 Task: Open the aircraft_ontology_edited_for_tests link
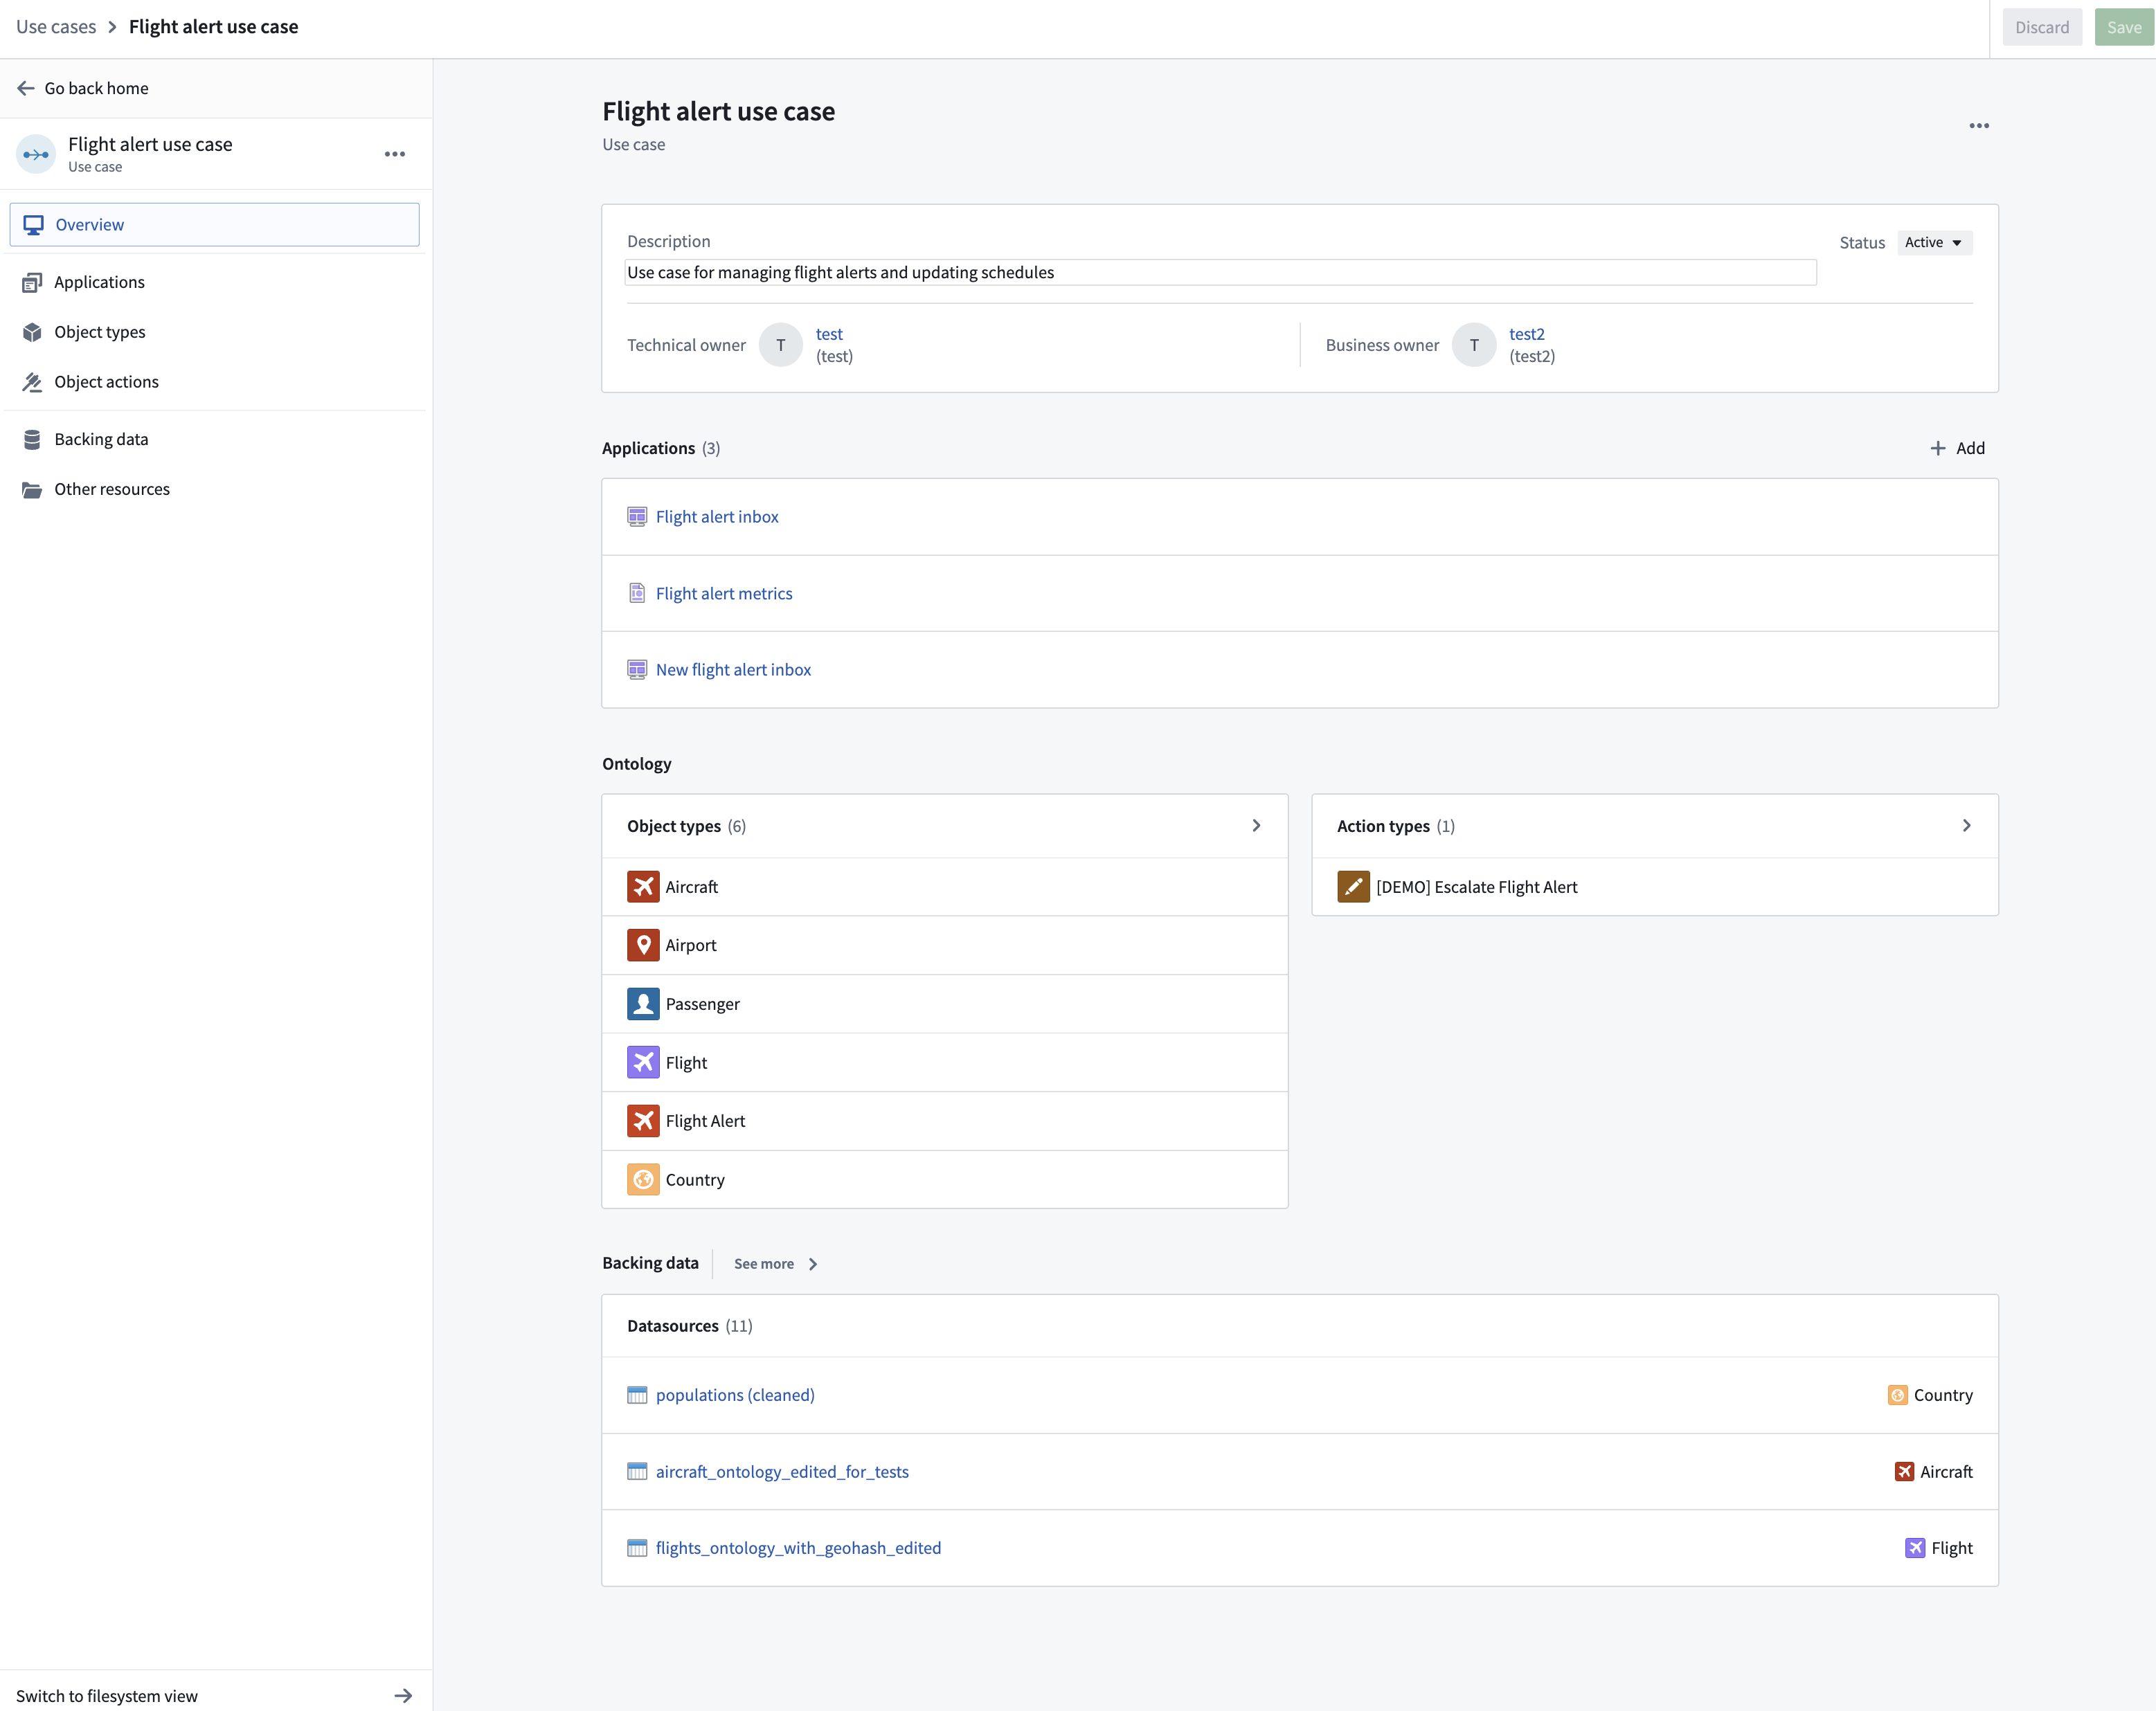[x=782, y=1471]
